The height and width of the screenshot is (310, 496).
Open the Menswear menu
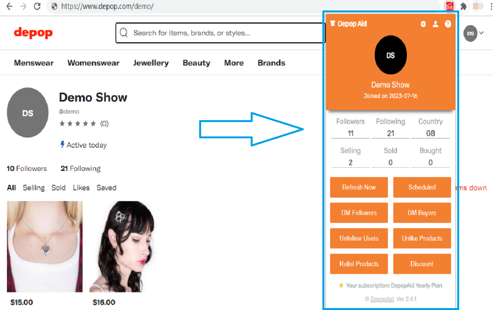(34, 63)
